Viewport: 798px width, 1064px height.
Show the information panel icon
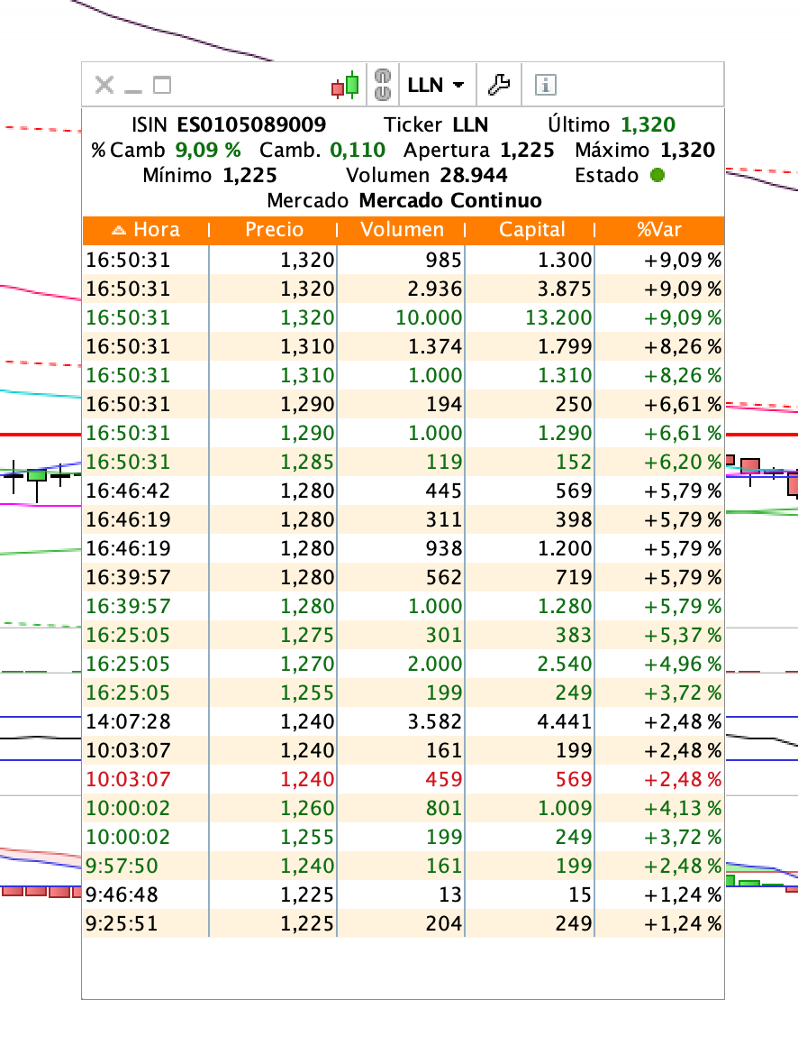click(546, 85)
